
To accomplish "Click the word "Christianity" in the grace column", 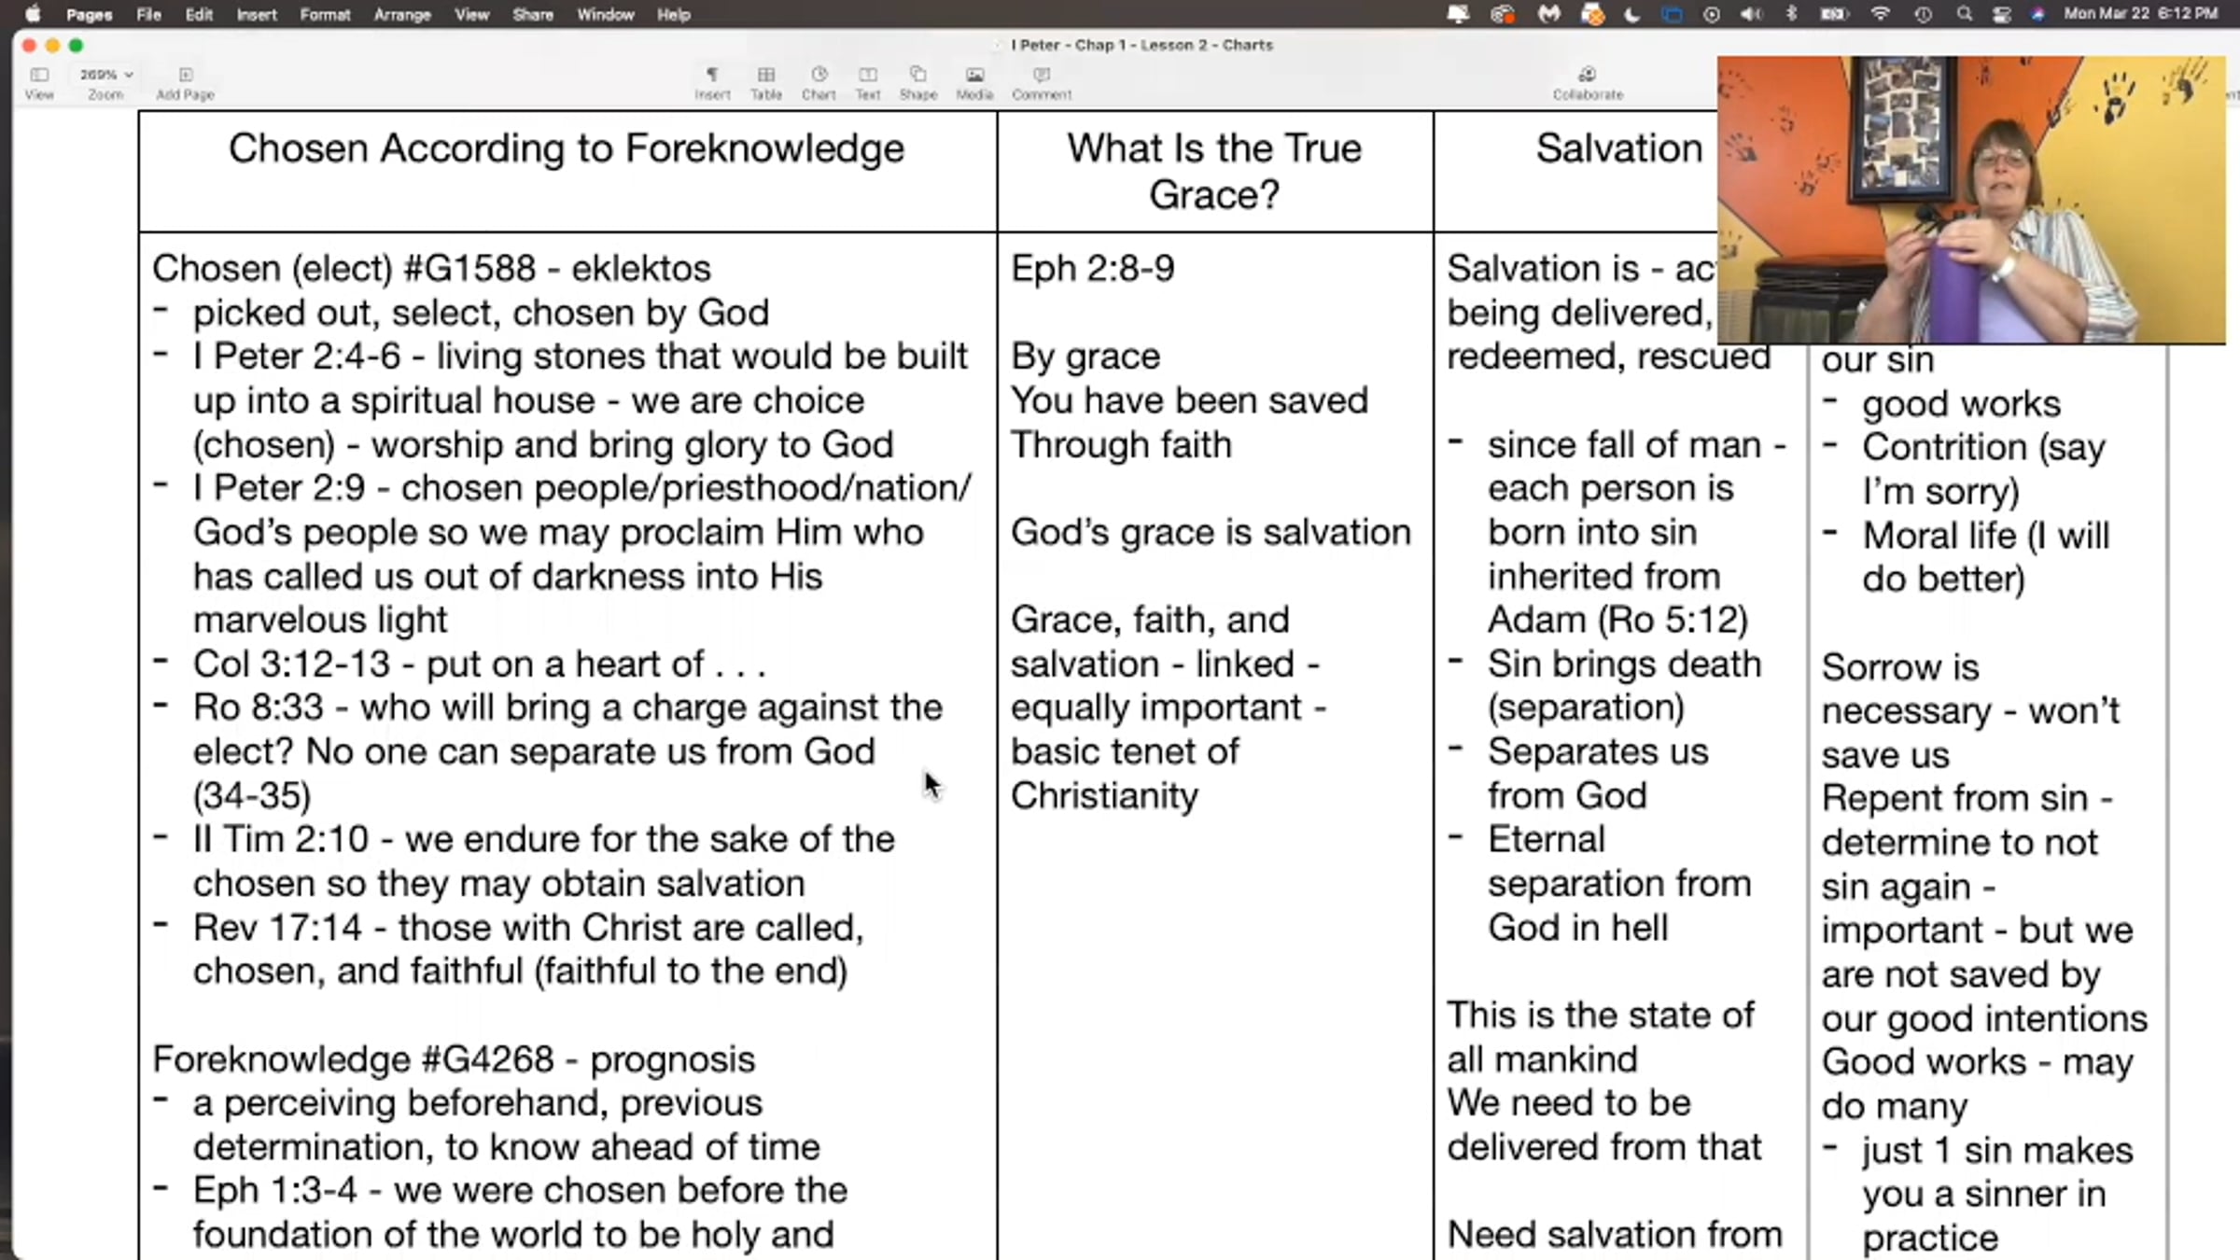I will pyautogui.click(x=1104, y=796).
